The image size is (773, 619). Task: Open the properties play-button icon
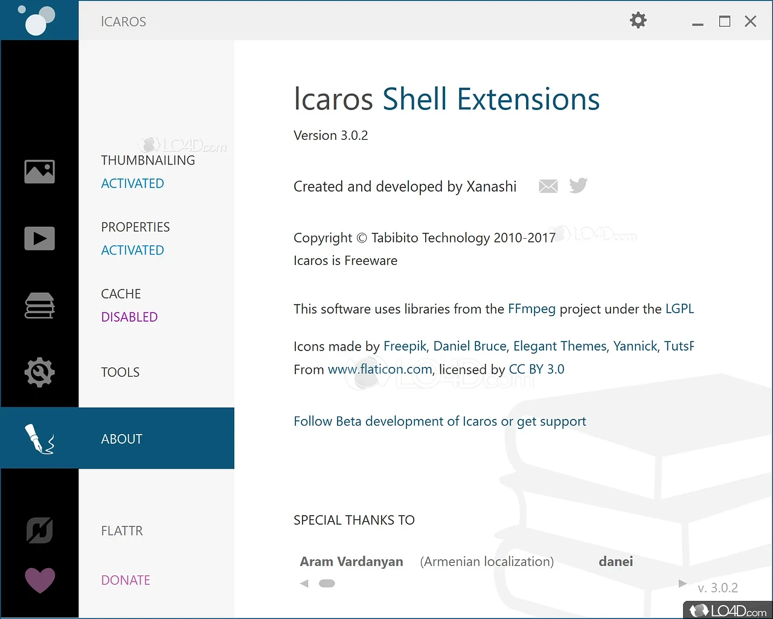point(39,238)
